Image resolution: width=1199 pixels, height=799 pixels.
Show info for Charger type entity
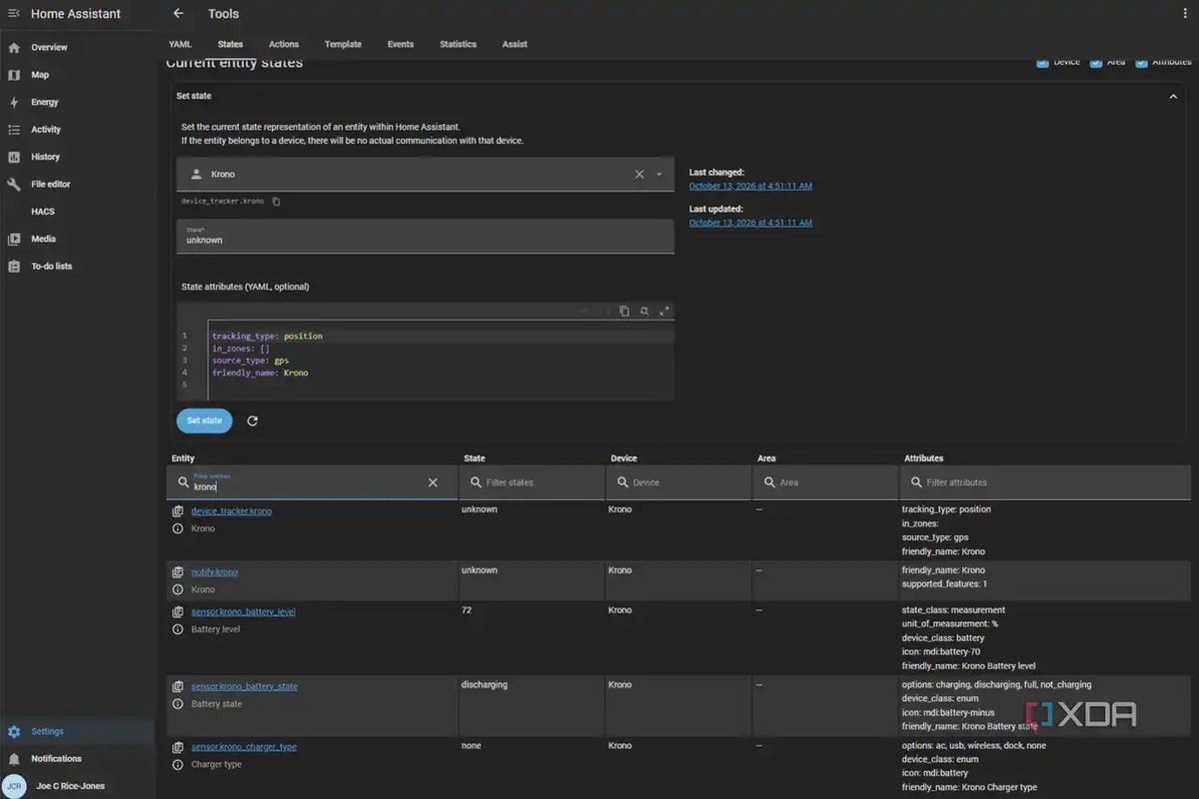pos(178,764)
